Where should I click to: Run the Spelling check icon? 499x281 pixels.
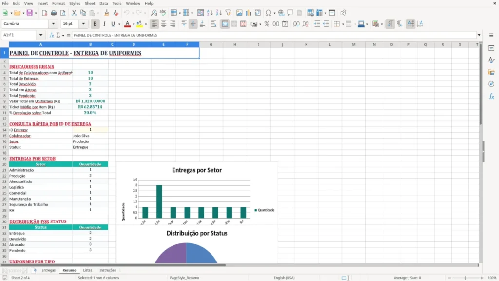pyautogui.click(x=163, y=13)
